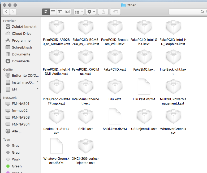Select XHCI-200-series-injector.kext icon
The width and height of the screenshot is (207, 173).
86,146
